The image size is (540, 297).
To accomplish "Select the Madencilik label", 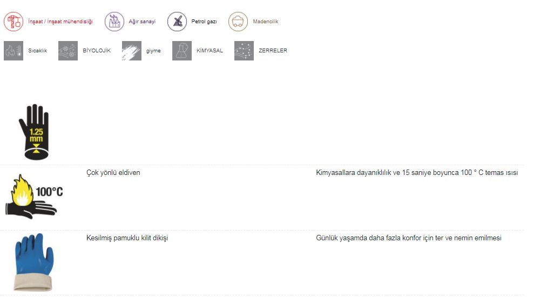I will coord(266,22).
